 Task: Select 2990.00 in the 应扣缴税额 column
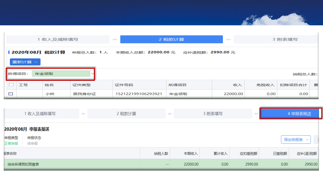point(252,164)
